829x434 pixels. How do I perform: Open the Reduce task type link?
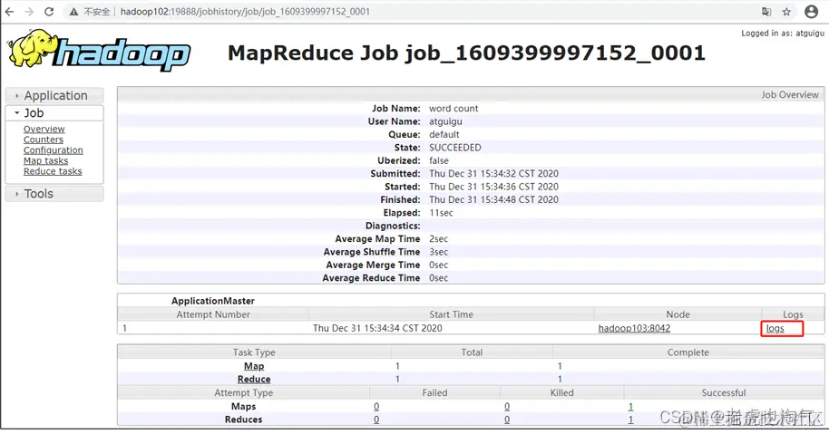point(254,379)
